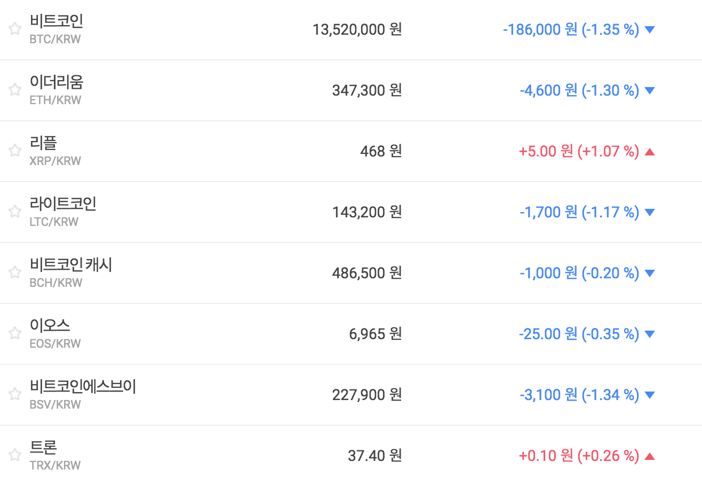Open the 이오스 coin name
This screenshot has width=702, height=485.
pos(50,326)
